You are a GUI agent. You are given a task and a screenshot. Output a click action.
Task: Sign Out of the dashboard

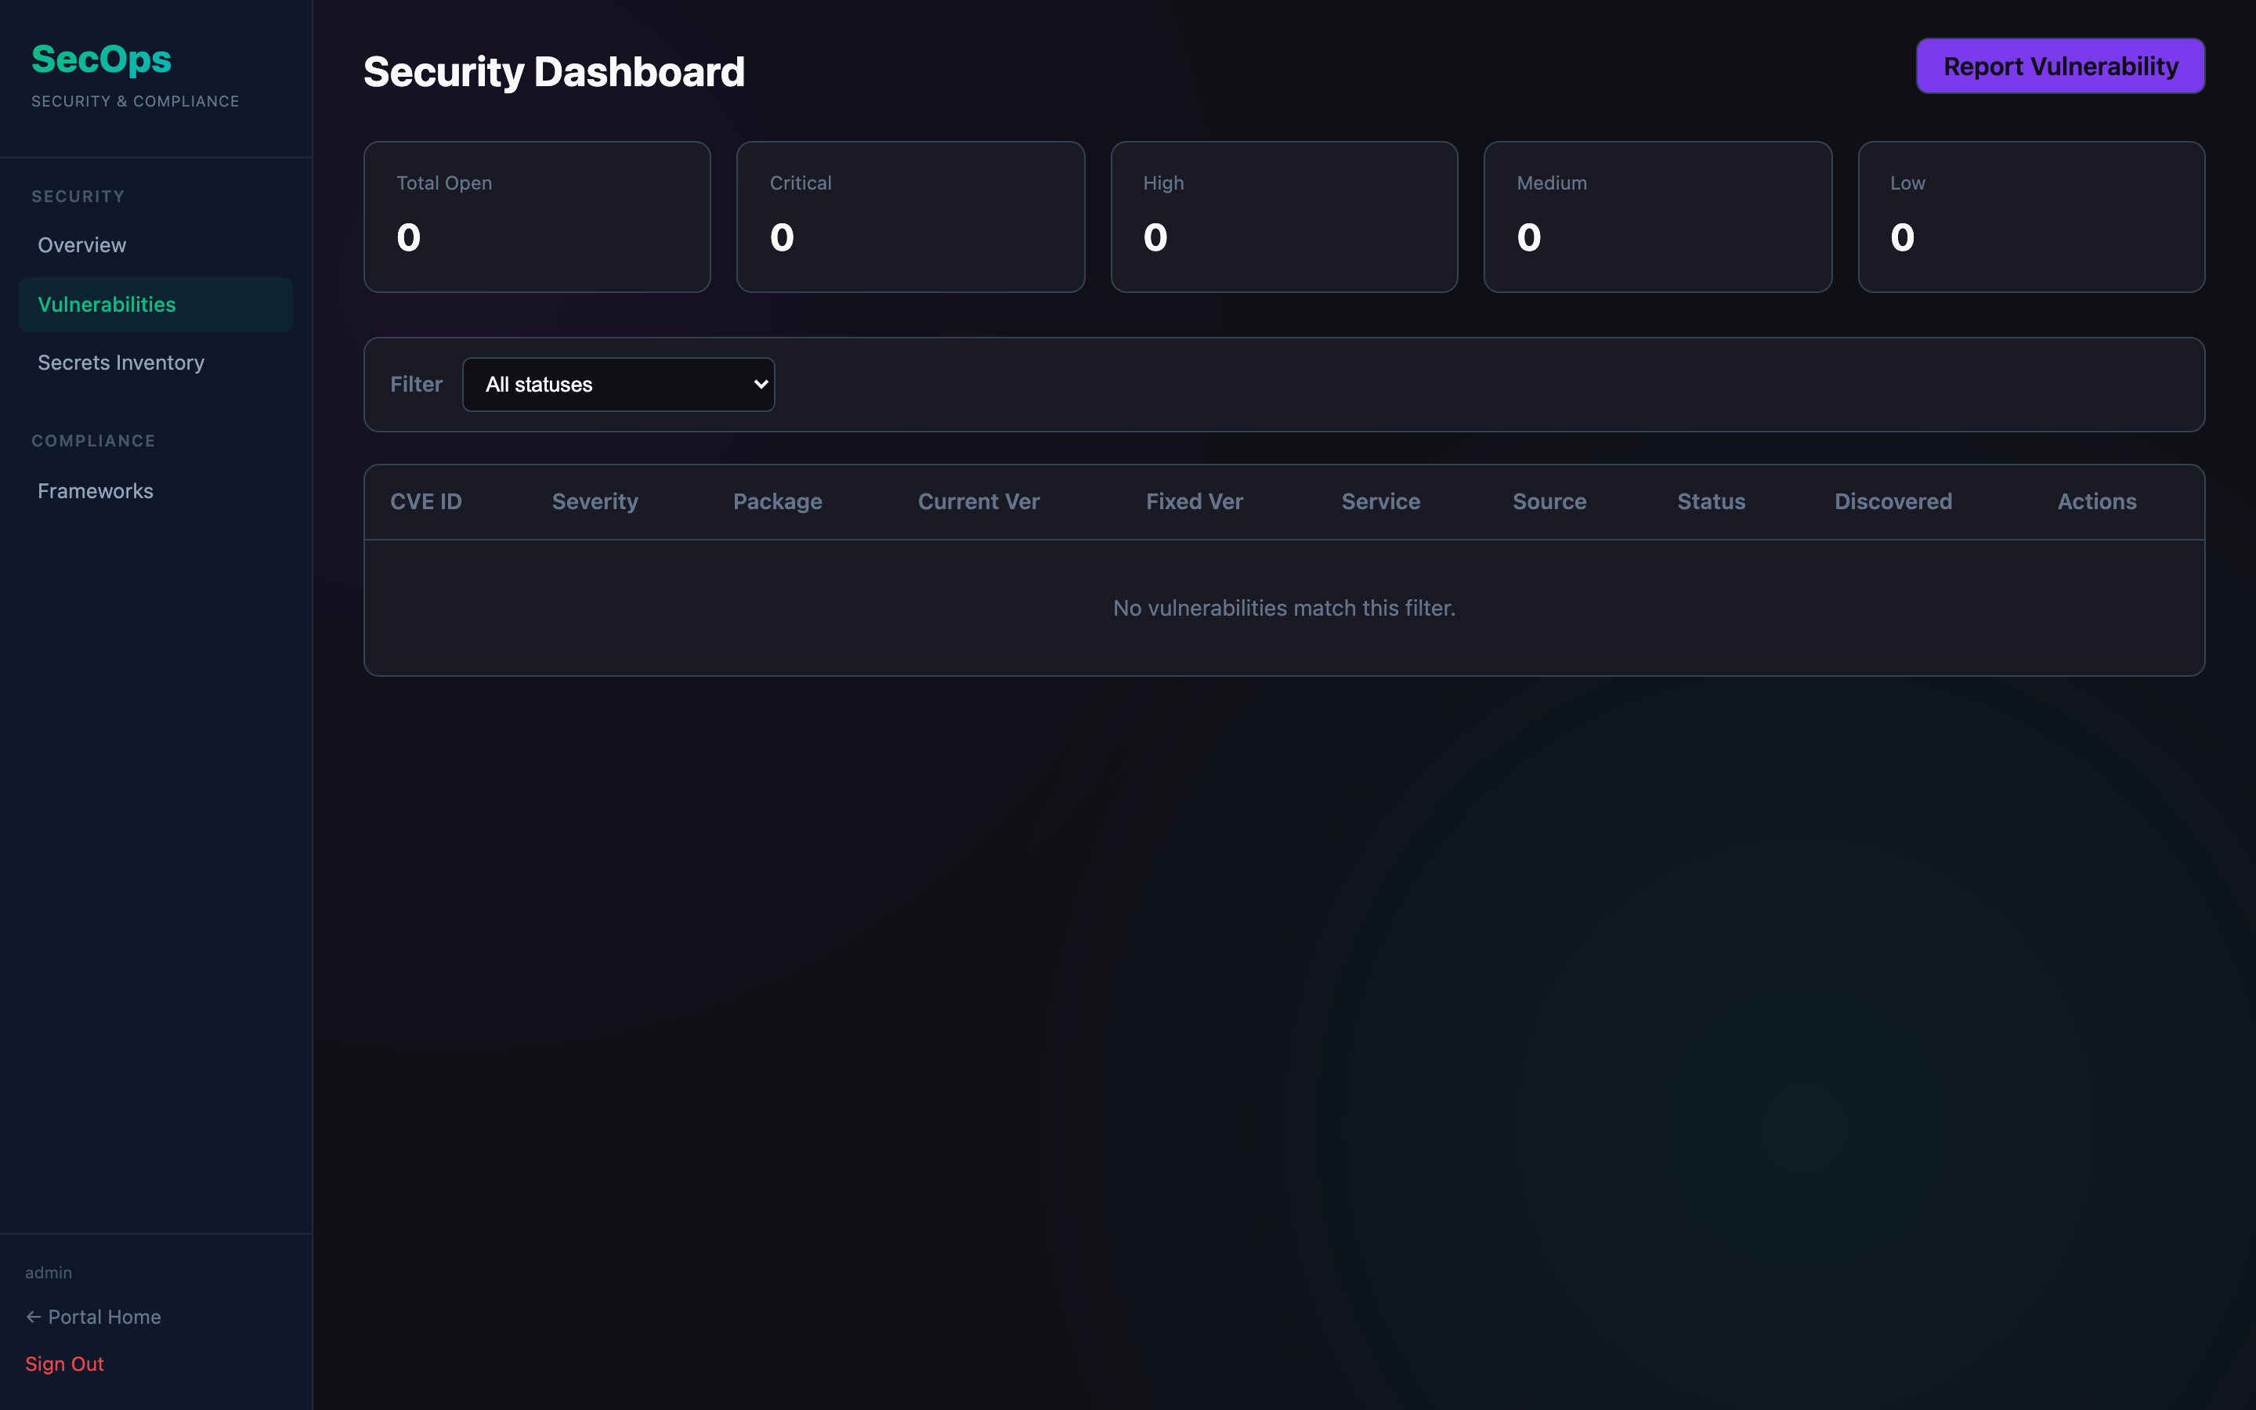coord(64,1363)
